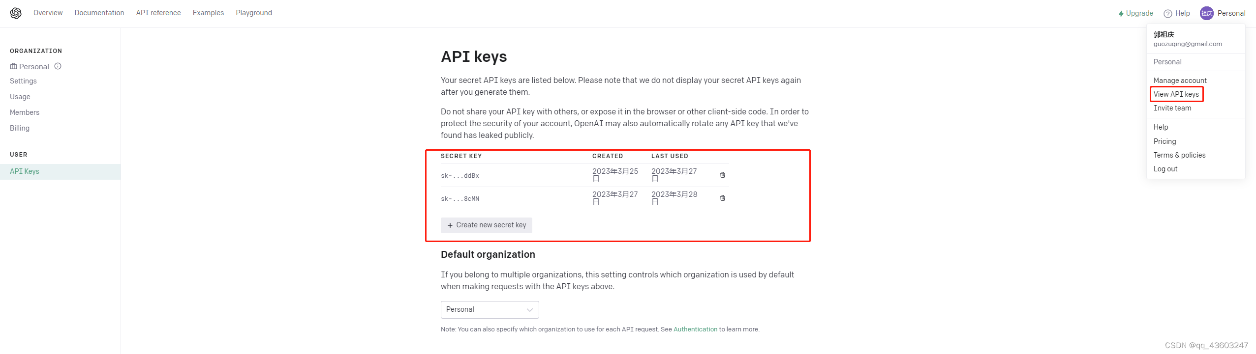Viewport: 1256px width, 354px height.
Task: Delete the sk-...8cMN secret key
Action: tap(723, 198)
